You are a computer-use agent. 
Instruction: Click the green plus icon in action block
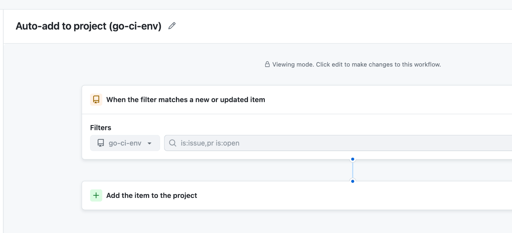tap(96, 195)
